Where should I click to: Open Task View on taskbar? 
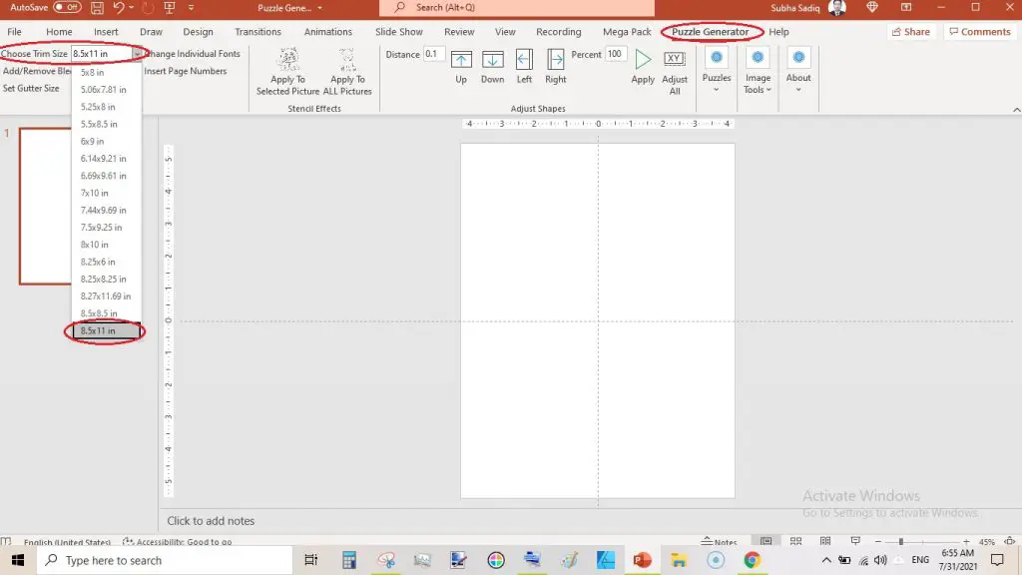(311, 560)
